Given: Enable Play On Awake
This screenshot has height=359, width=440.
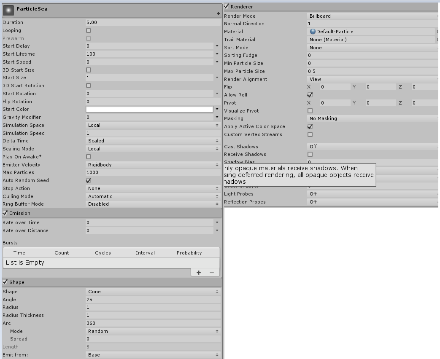Looking at the screenshot, I should coord(89,156).
